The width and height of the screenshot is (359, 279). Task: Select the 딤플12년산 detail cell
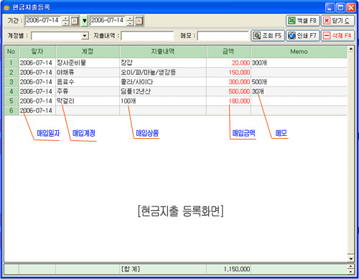(163, 91)
